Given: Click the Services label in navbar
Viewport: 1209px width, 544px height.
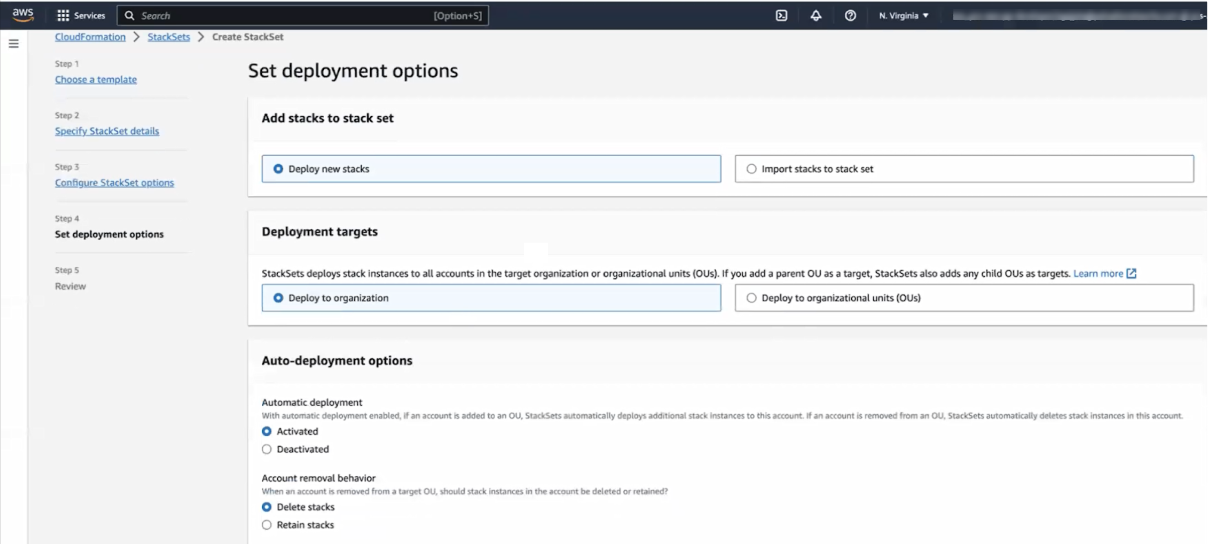Looking at the screenshot, I should [x=90, y=15].
